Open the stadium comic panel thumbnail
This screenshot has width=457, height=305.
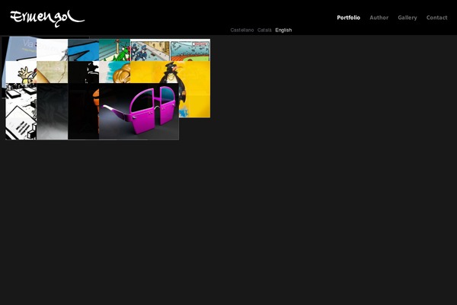pos(190,50)
